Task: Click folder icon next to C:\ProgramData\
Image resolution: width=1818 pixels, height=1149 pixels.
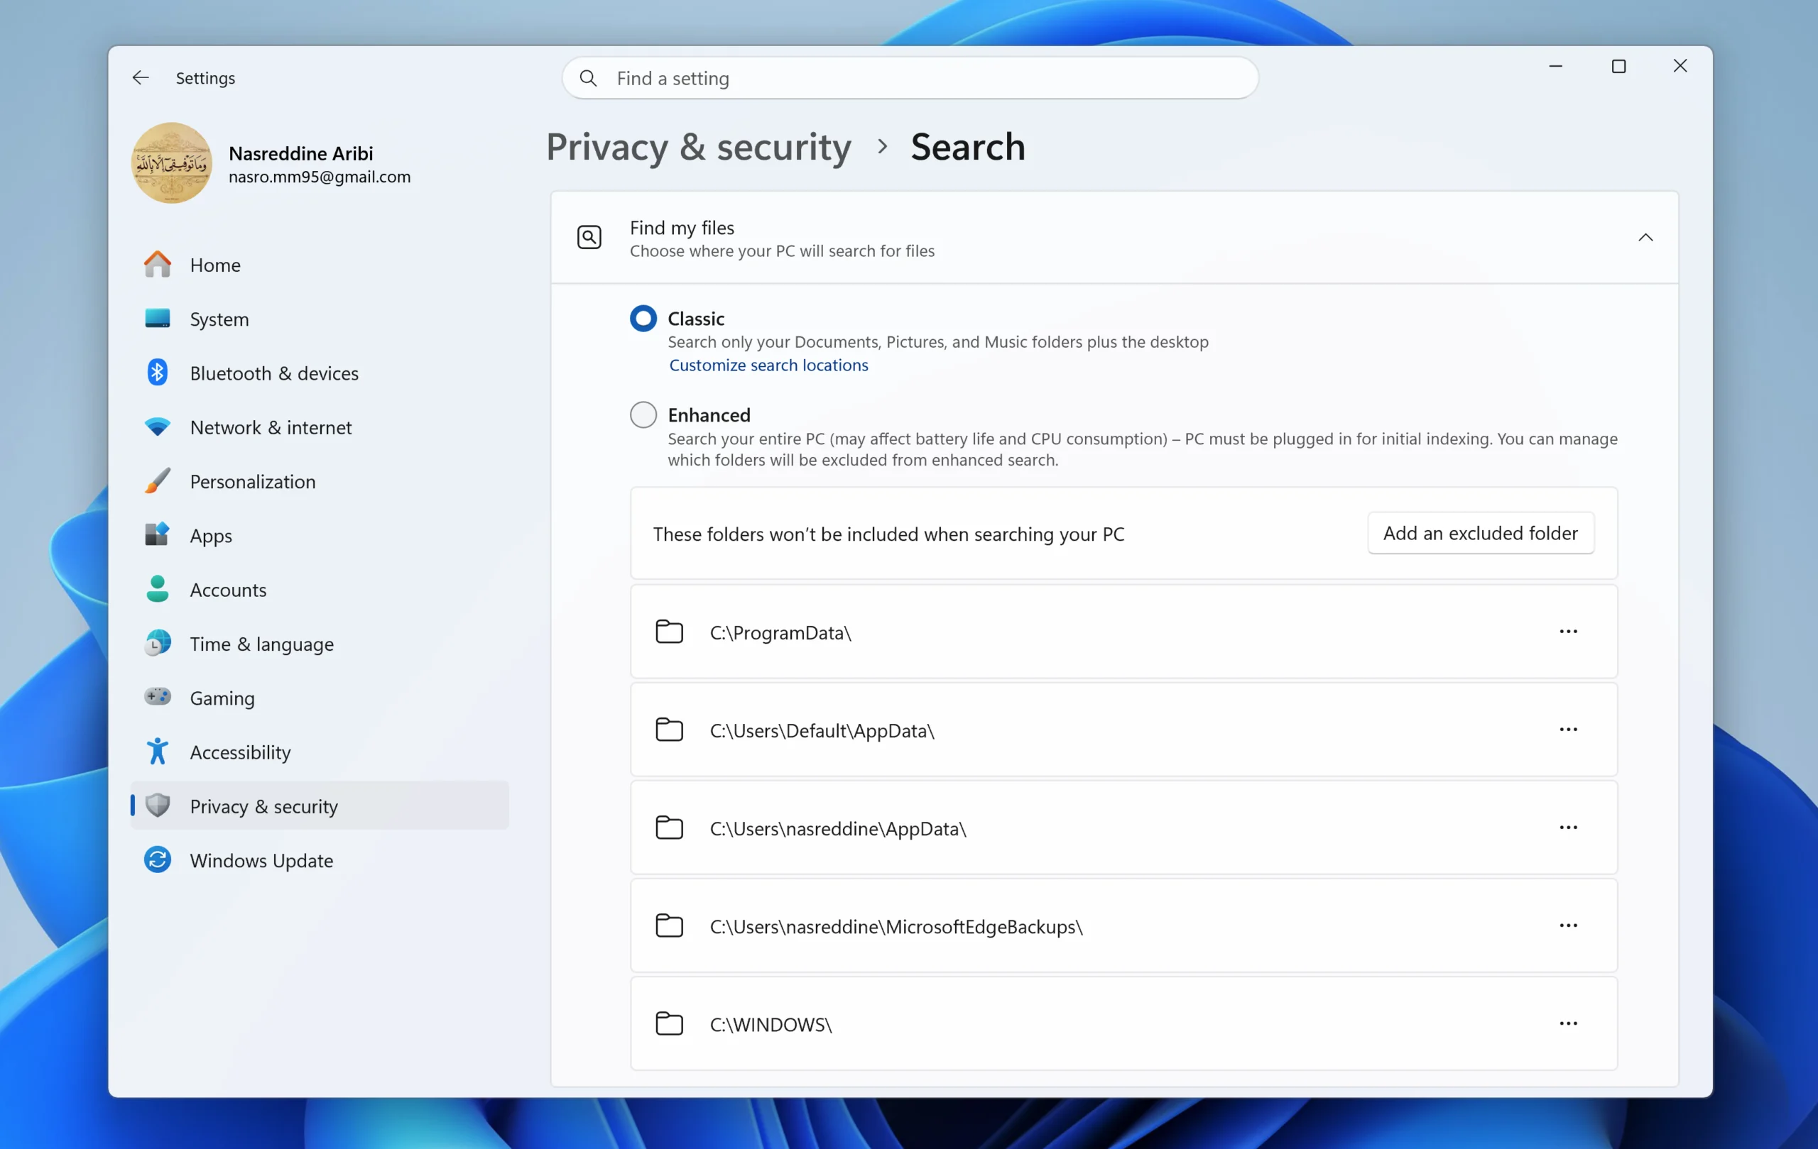Action: click(x=669, y=632)
